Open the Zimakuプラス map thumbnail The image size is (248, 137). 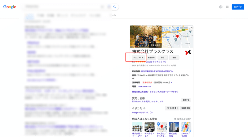186,127
